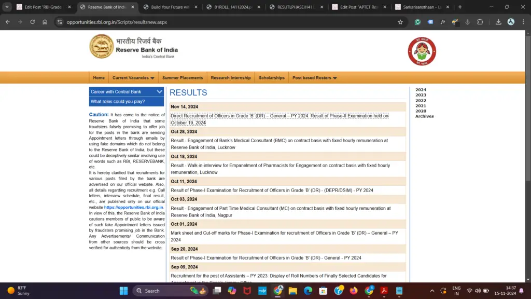Expand the Post based Rosters menu
Image resolution: width=531 pixels, height=299 pixels.
(x=314, y=78)
